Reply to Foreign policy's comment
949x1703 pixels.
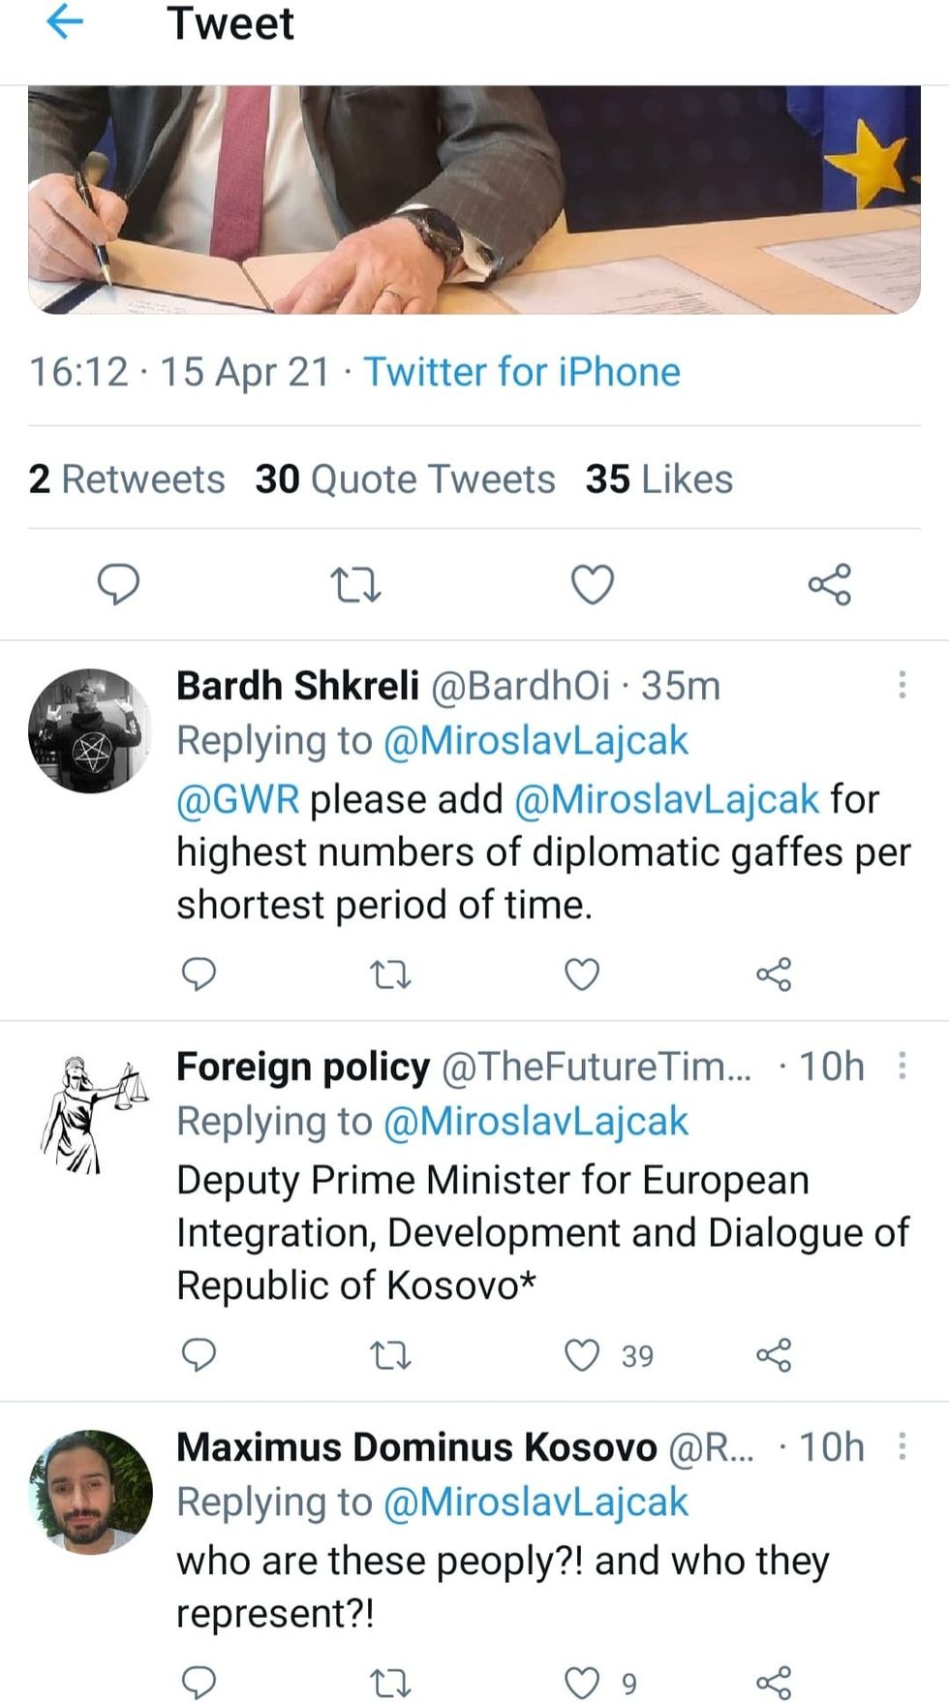point(199,1356)
